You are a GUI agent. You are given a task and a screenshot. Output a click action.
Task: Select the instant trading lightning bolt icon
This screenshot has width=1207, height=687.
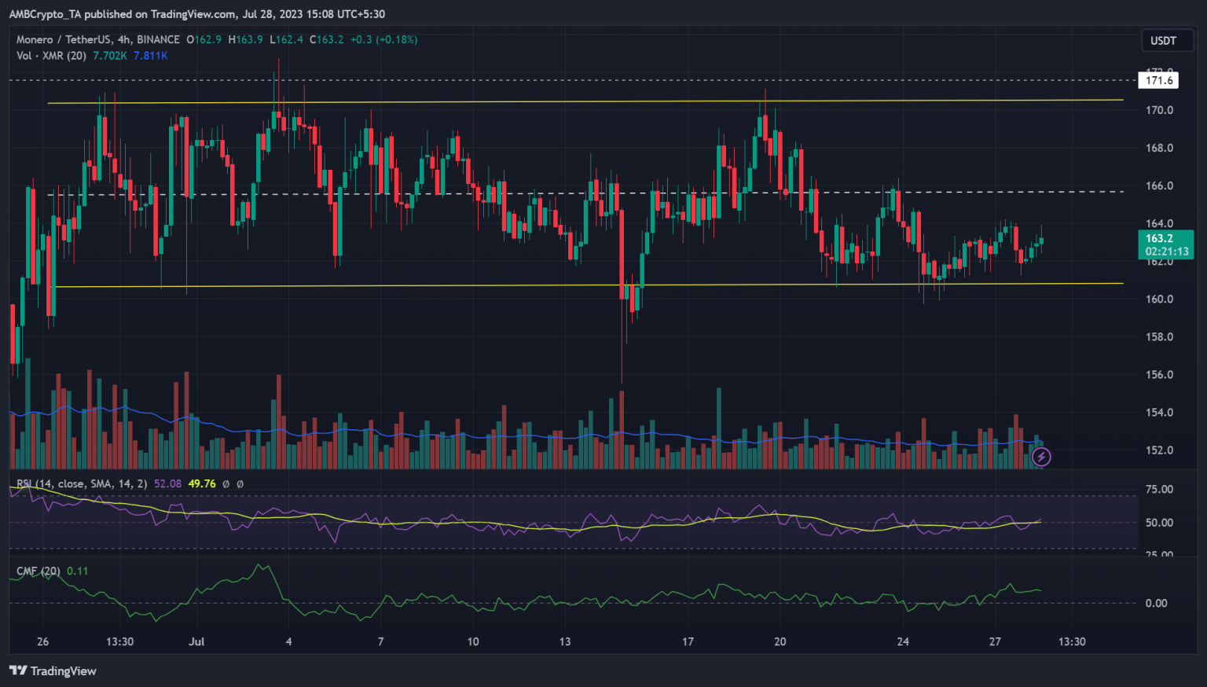1041,457
